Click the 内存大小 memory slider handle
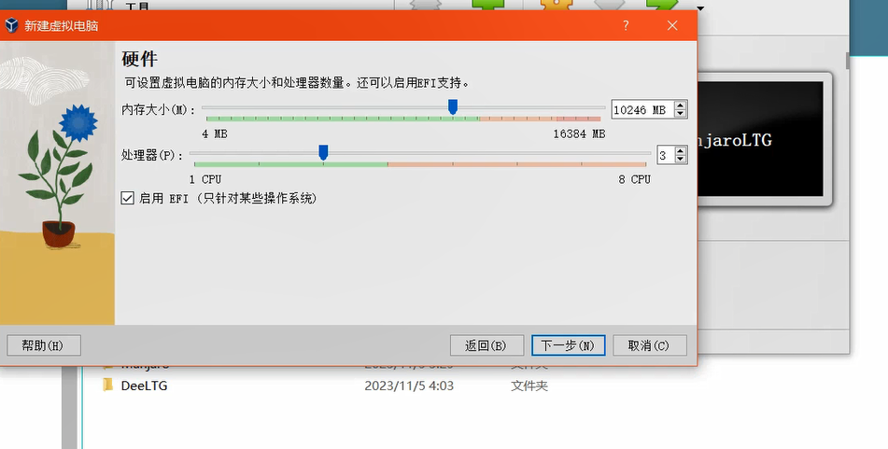Viewport: 888px width, 449px height. point(453,106)
